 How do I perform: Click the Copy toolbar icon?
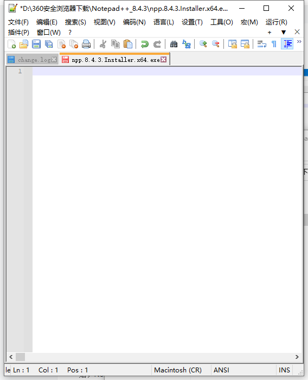[116, 44]
